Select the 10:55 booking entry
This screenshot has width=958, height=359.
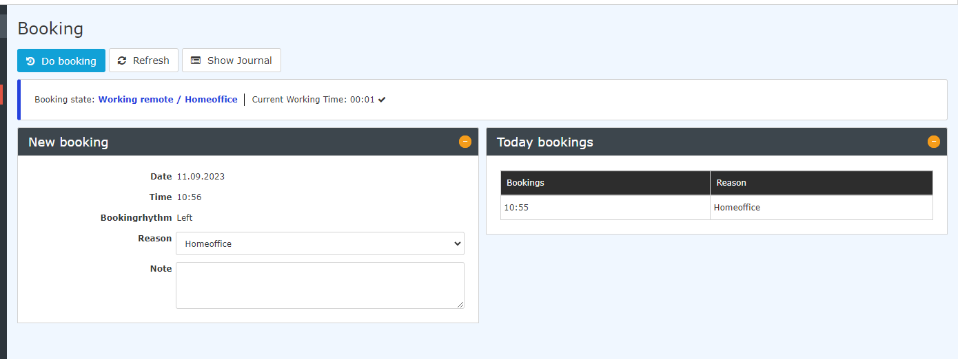click(x=516, y=208)
